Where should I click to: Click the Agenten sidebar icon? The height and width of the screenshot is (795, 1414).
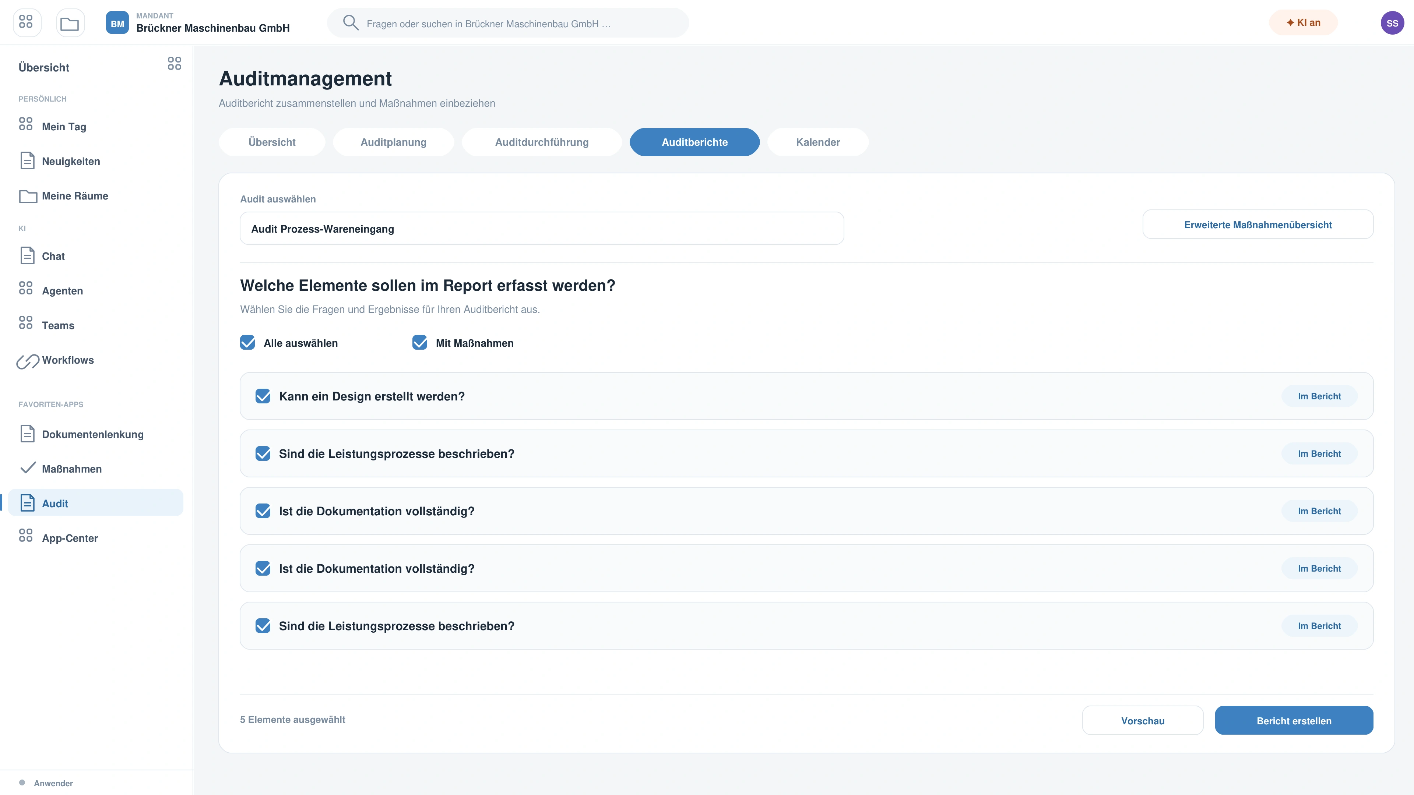click(x=26, y=288)
